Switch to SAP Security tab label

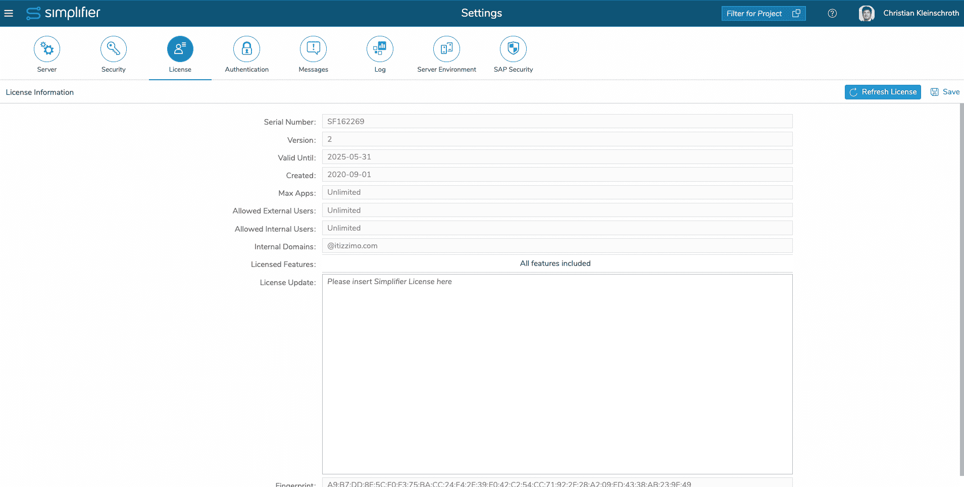(514, 70)
